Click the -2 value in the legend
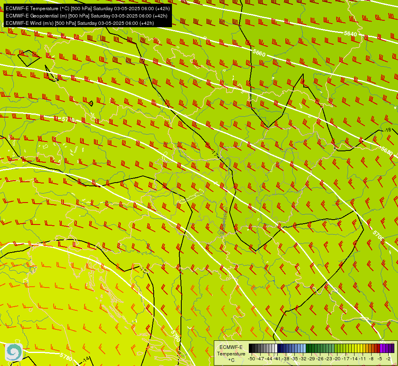This screenshot has height=366, width=398. [x=388, y=359]
